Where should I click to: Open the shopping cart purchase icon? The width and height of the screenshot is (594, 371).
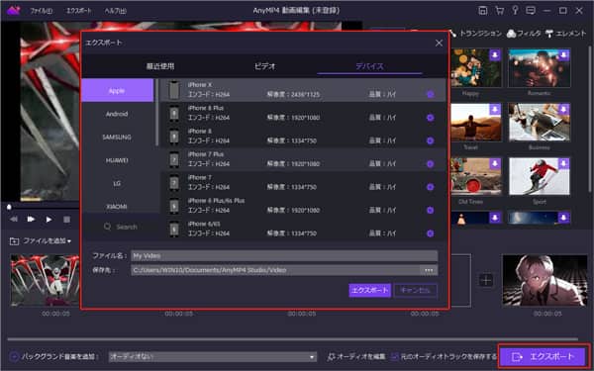tap(499, 11)
